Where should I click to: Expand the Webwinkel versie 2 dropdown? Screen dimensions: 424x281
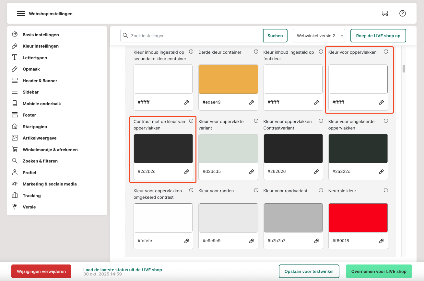pos(319,36)
